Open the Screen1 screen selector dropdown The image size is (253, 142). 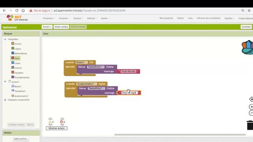pyautogui.click(x=47, y=27)
